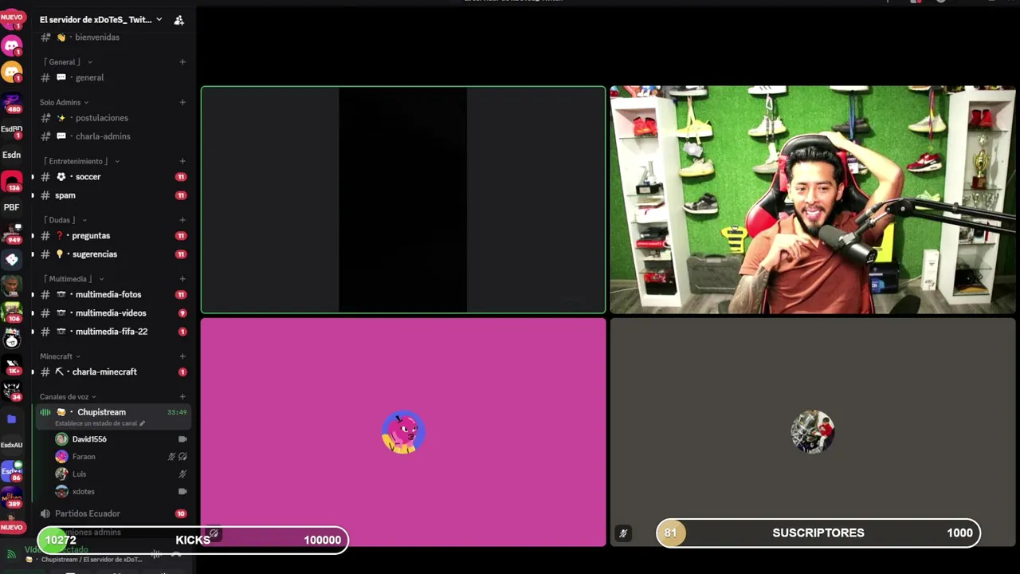Viewport: 1020px width, 574px height.
Task: Click the orange Discord logo server icon
Action: (12, 72)
